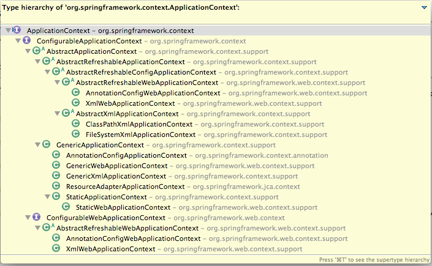The width and height of the screenshot is (432, 266).
Task: Collapse the AbstractApplicationContext tree node
Action: point(28,51)
